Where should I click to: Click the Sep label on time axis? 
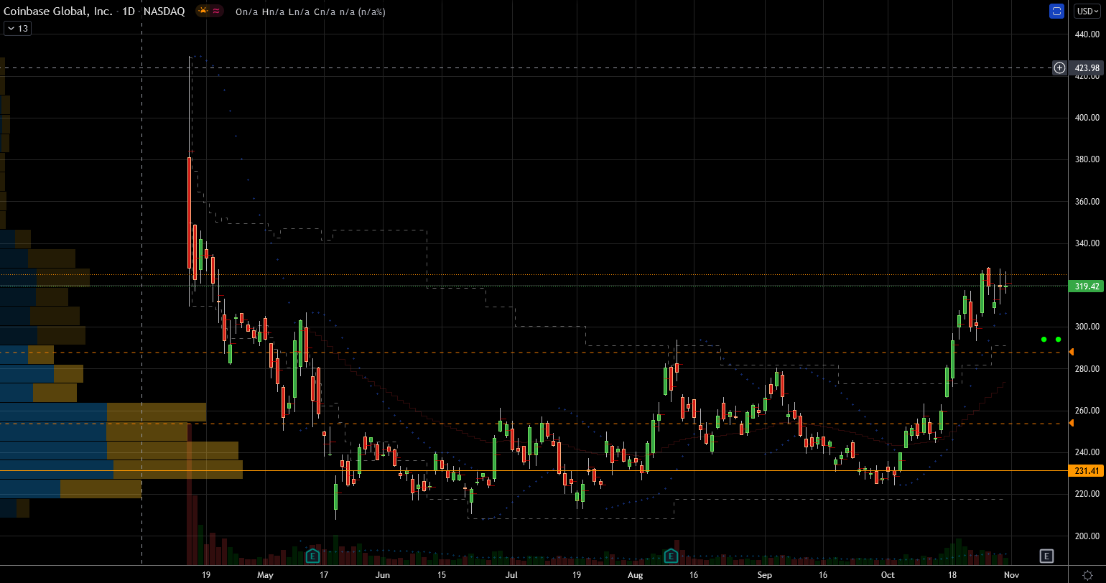pos(764,575)
